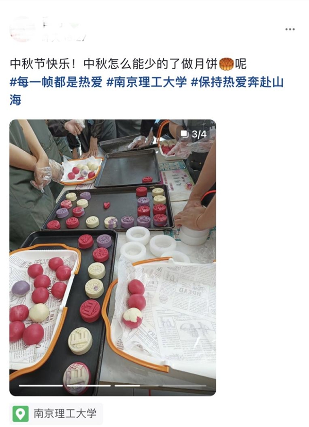Click the multi-image stack icon
Screen dimensions: 309x427
185,134
